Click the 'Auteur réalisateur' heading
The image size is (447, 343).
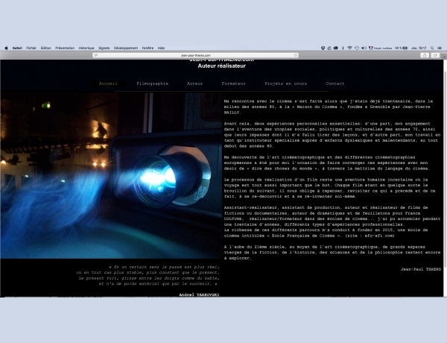click(x=222, y=66)
